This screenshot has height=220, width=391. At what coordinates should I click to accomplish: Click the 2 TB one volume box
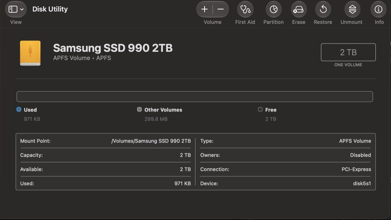click(x=348, y=52)
